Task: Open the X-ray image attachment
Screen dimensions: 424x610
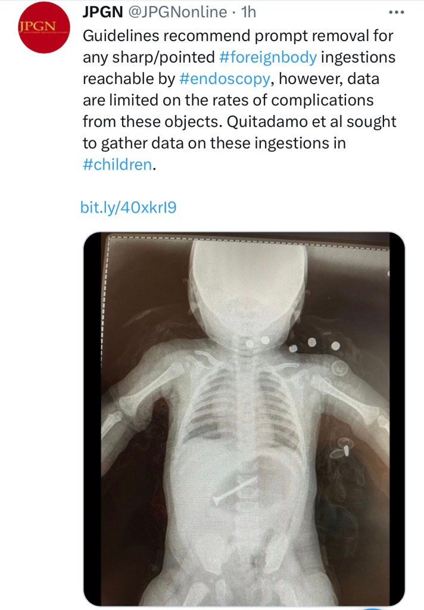Action: point(244,417)
